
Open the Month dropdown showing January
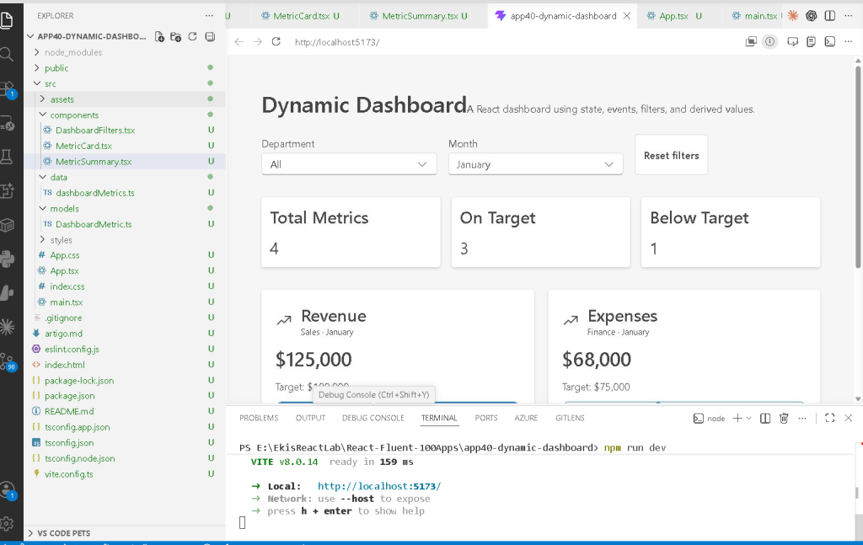[535, 164]
